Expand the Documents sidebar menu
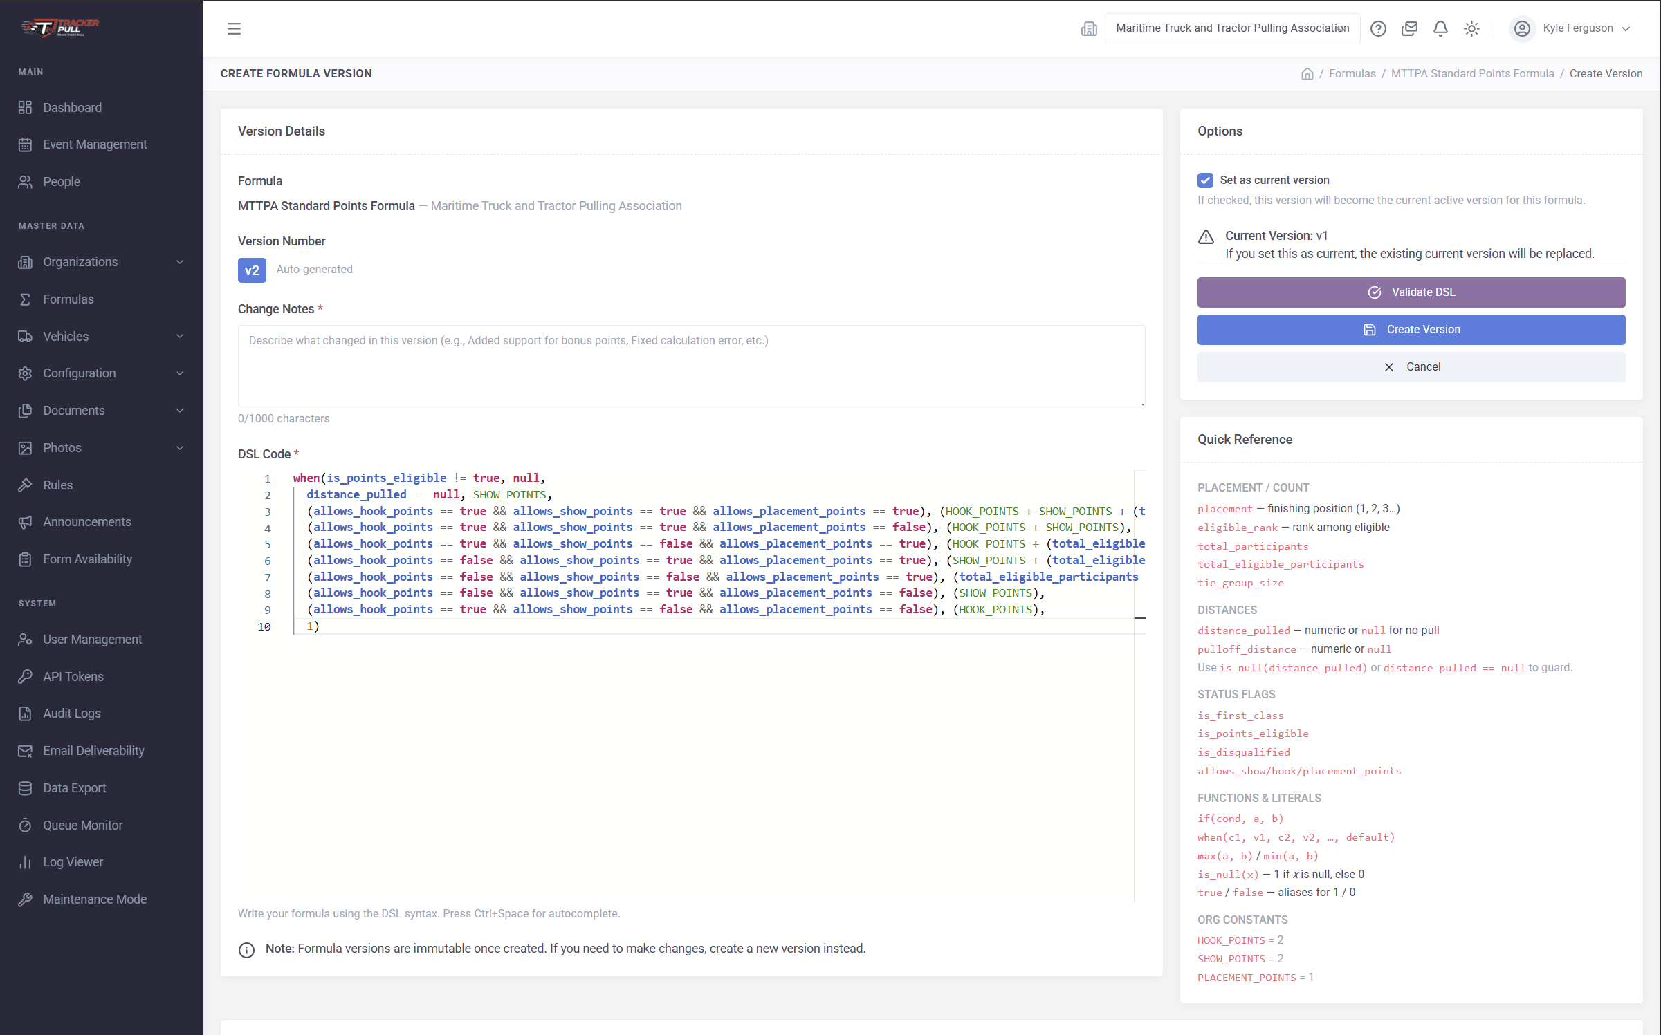The image size is (1661, 1035). tap(102, 411)
